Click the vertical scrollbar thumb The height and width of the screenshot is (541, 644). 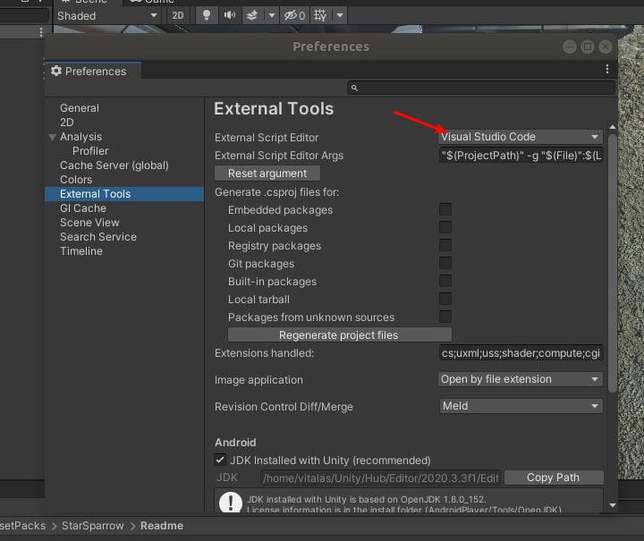(613, 263)
